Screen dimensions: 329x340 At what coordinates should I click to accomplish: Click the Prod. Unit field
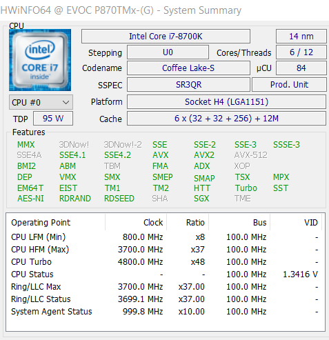pyautogui.click(x=289, y=85)
